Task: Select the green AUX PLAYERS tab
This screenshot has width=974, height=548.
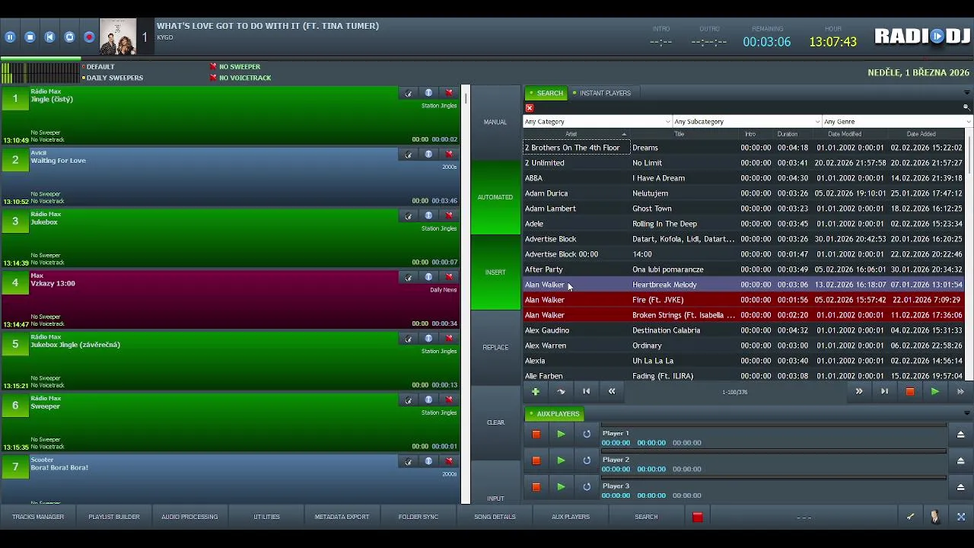Action: [554, 414]
